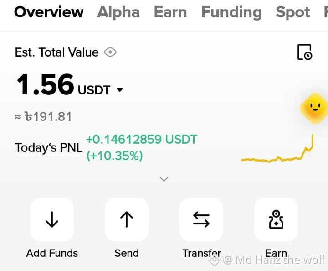Tap the ≈ ৳191.81 converted balance

click(x=43, y=116)
